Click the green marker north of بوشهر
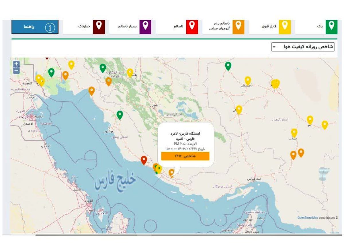Viewport: 344px width, 244px height. coord(120,115)
